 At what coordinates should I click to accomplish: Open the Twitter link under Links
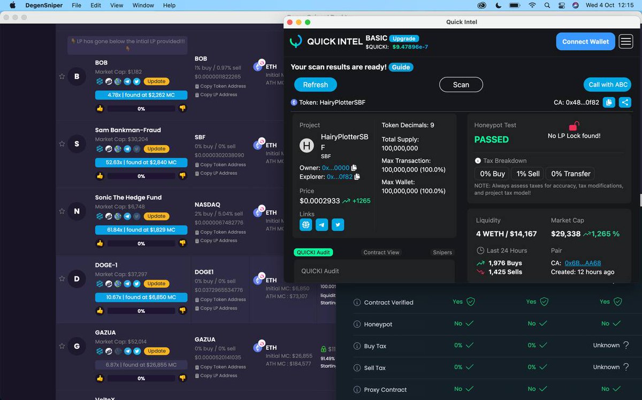tap(338, 225)
